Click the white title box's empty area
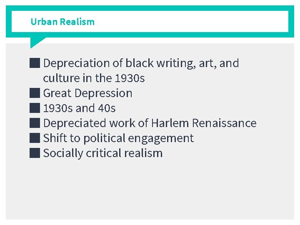 click(191, 21)
